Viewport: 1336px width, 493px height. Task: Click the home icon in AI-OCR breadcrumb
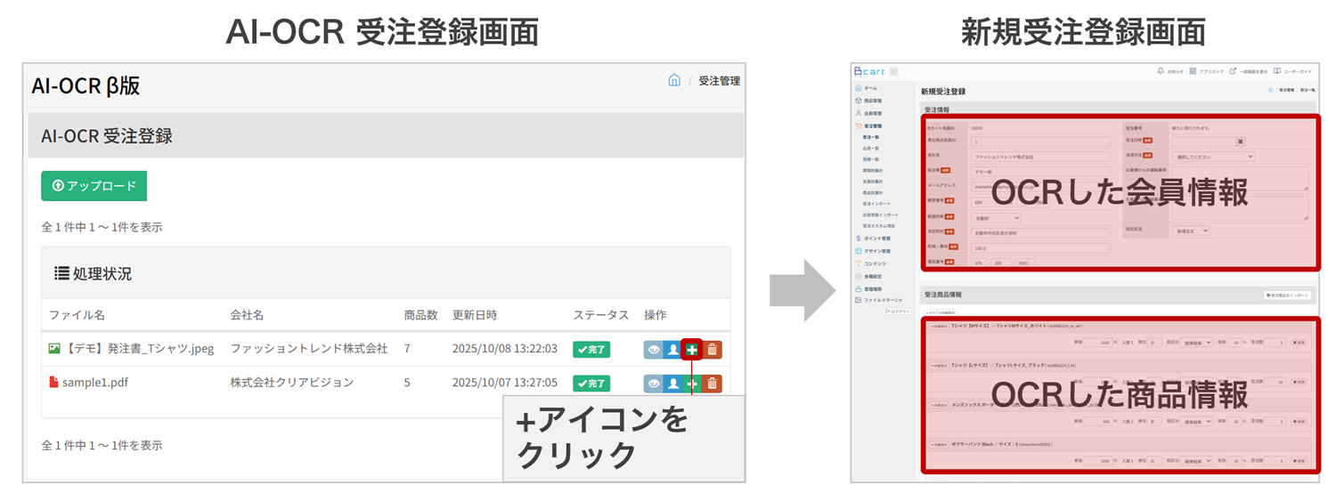674,81
